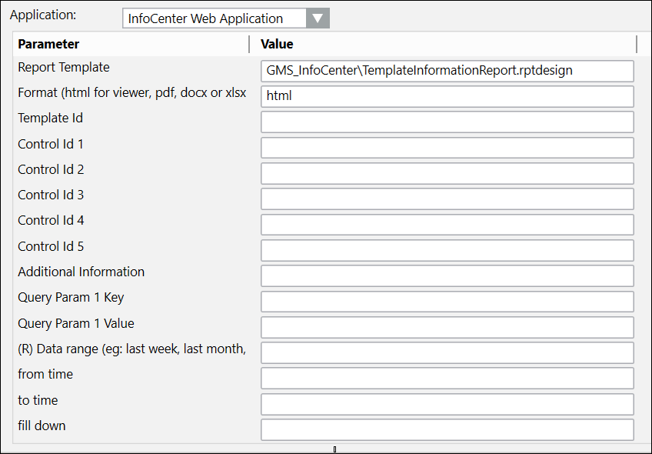The width and height of the screenshot is (652, 454).
Task: Select the to time input field
Action: coord(447,404)
